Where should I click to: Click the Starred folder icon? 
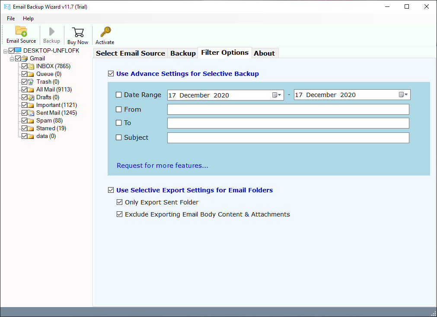[31, 129]
